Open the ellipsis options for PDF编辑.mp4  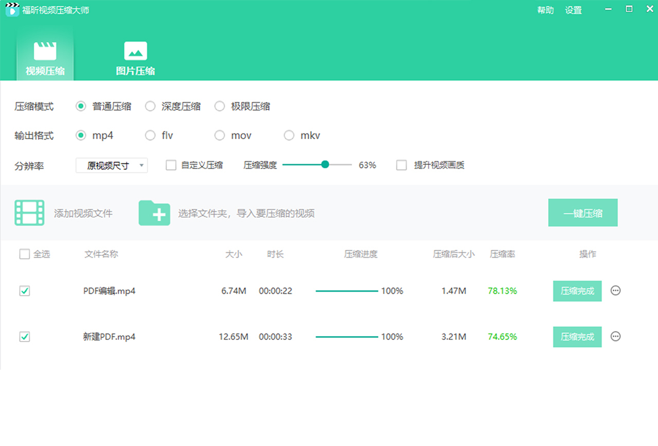coord(616,290)
